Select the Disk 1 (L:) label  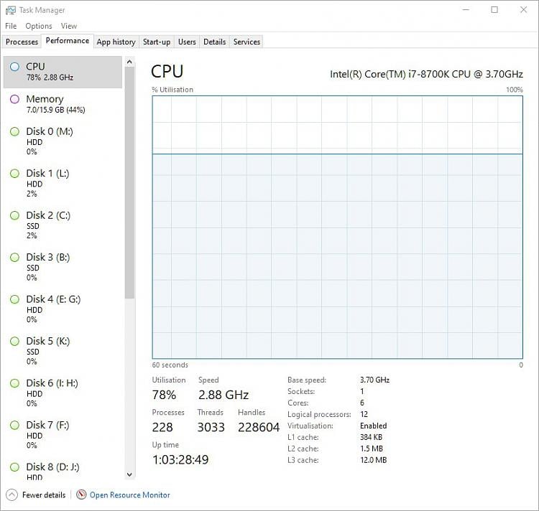(47, 173)
